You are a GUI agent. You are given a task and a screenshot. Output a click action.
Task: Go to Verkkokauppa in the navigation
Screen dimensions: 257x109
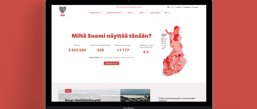155,13
